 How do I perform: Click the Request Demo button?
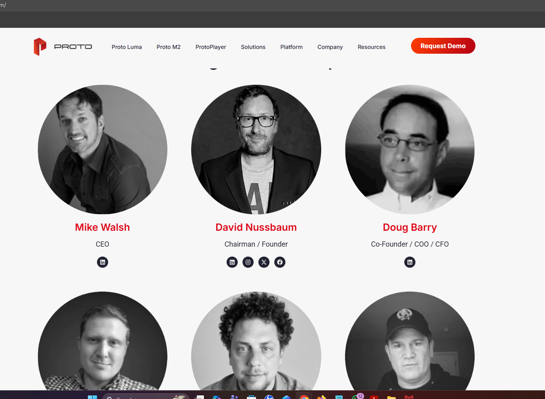(443, 46)
